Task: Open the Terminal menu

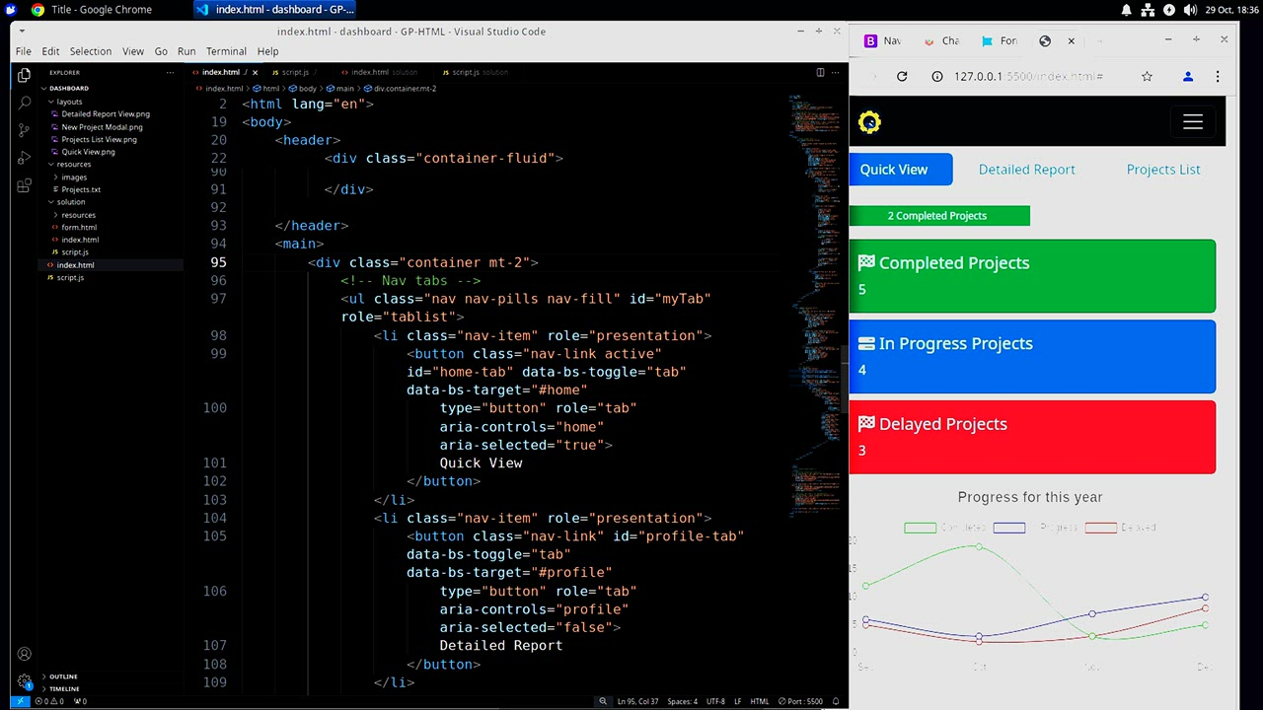Action: pos(226,51)
